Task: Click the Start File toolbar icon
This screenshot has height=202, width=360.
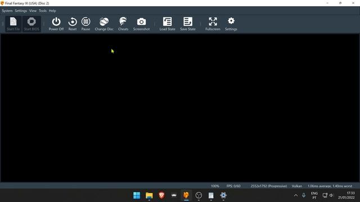Action: 13,24
